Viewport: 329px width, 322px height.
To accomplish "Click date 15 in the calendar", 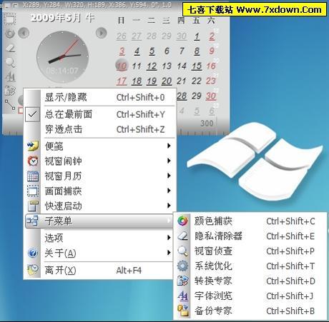I will coord(197,66).
